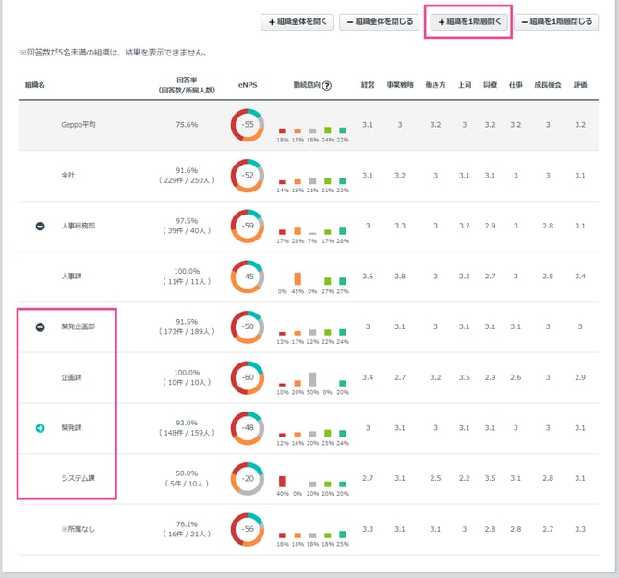619x578 pixels.
Task: Click the 企画課 50% gray retention bar
Action: click(x=312, y=379)
